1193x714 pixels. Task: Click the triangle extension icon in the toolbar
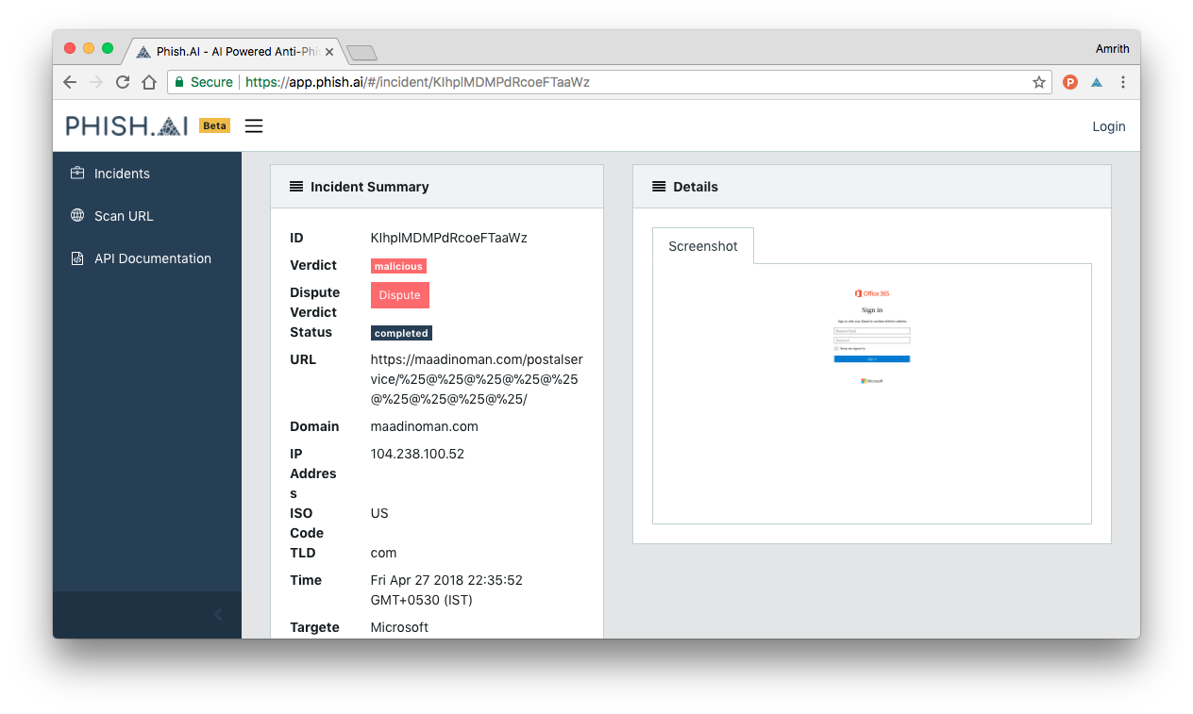coord(1096,82)
